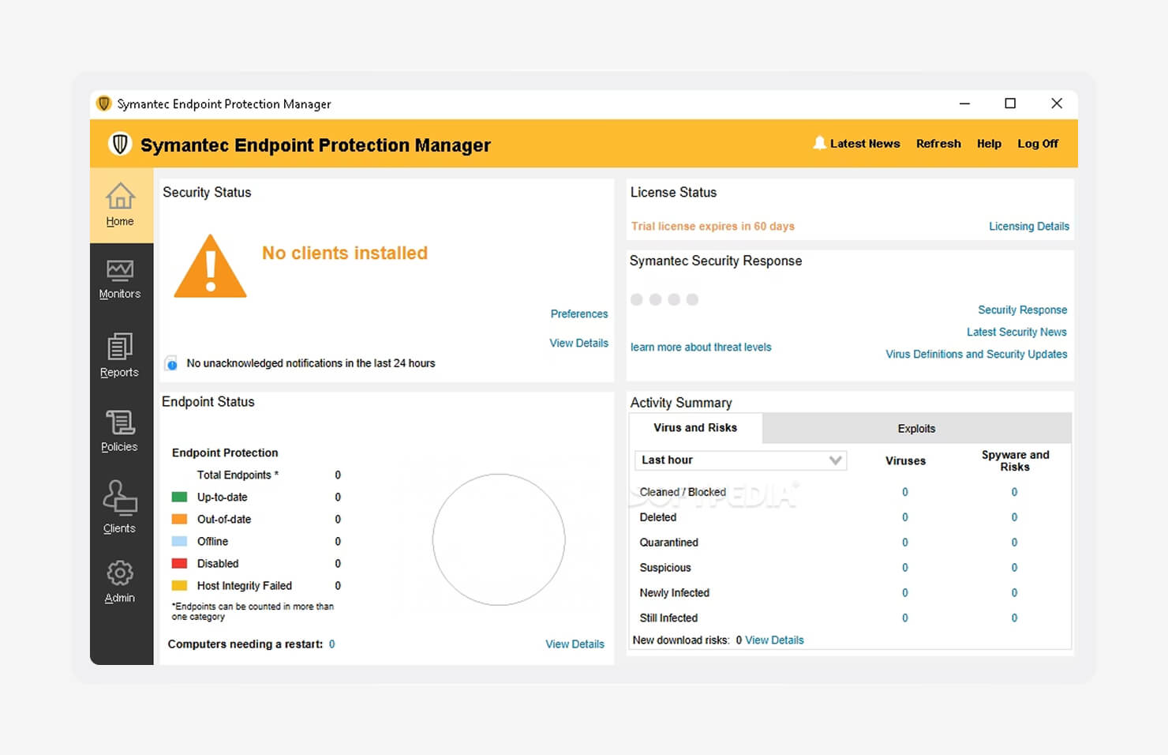Click the red Disabled color swatch
Screen dimensions: 1168x755
180,563
